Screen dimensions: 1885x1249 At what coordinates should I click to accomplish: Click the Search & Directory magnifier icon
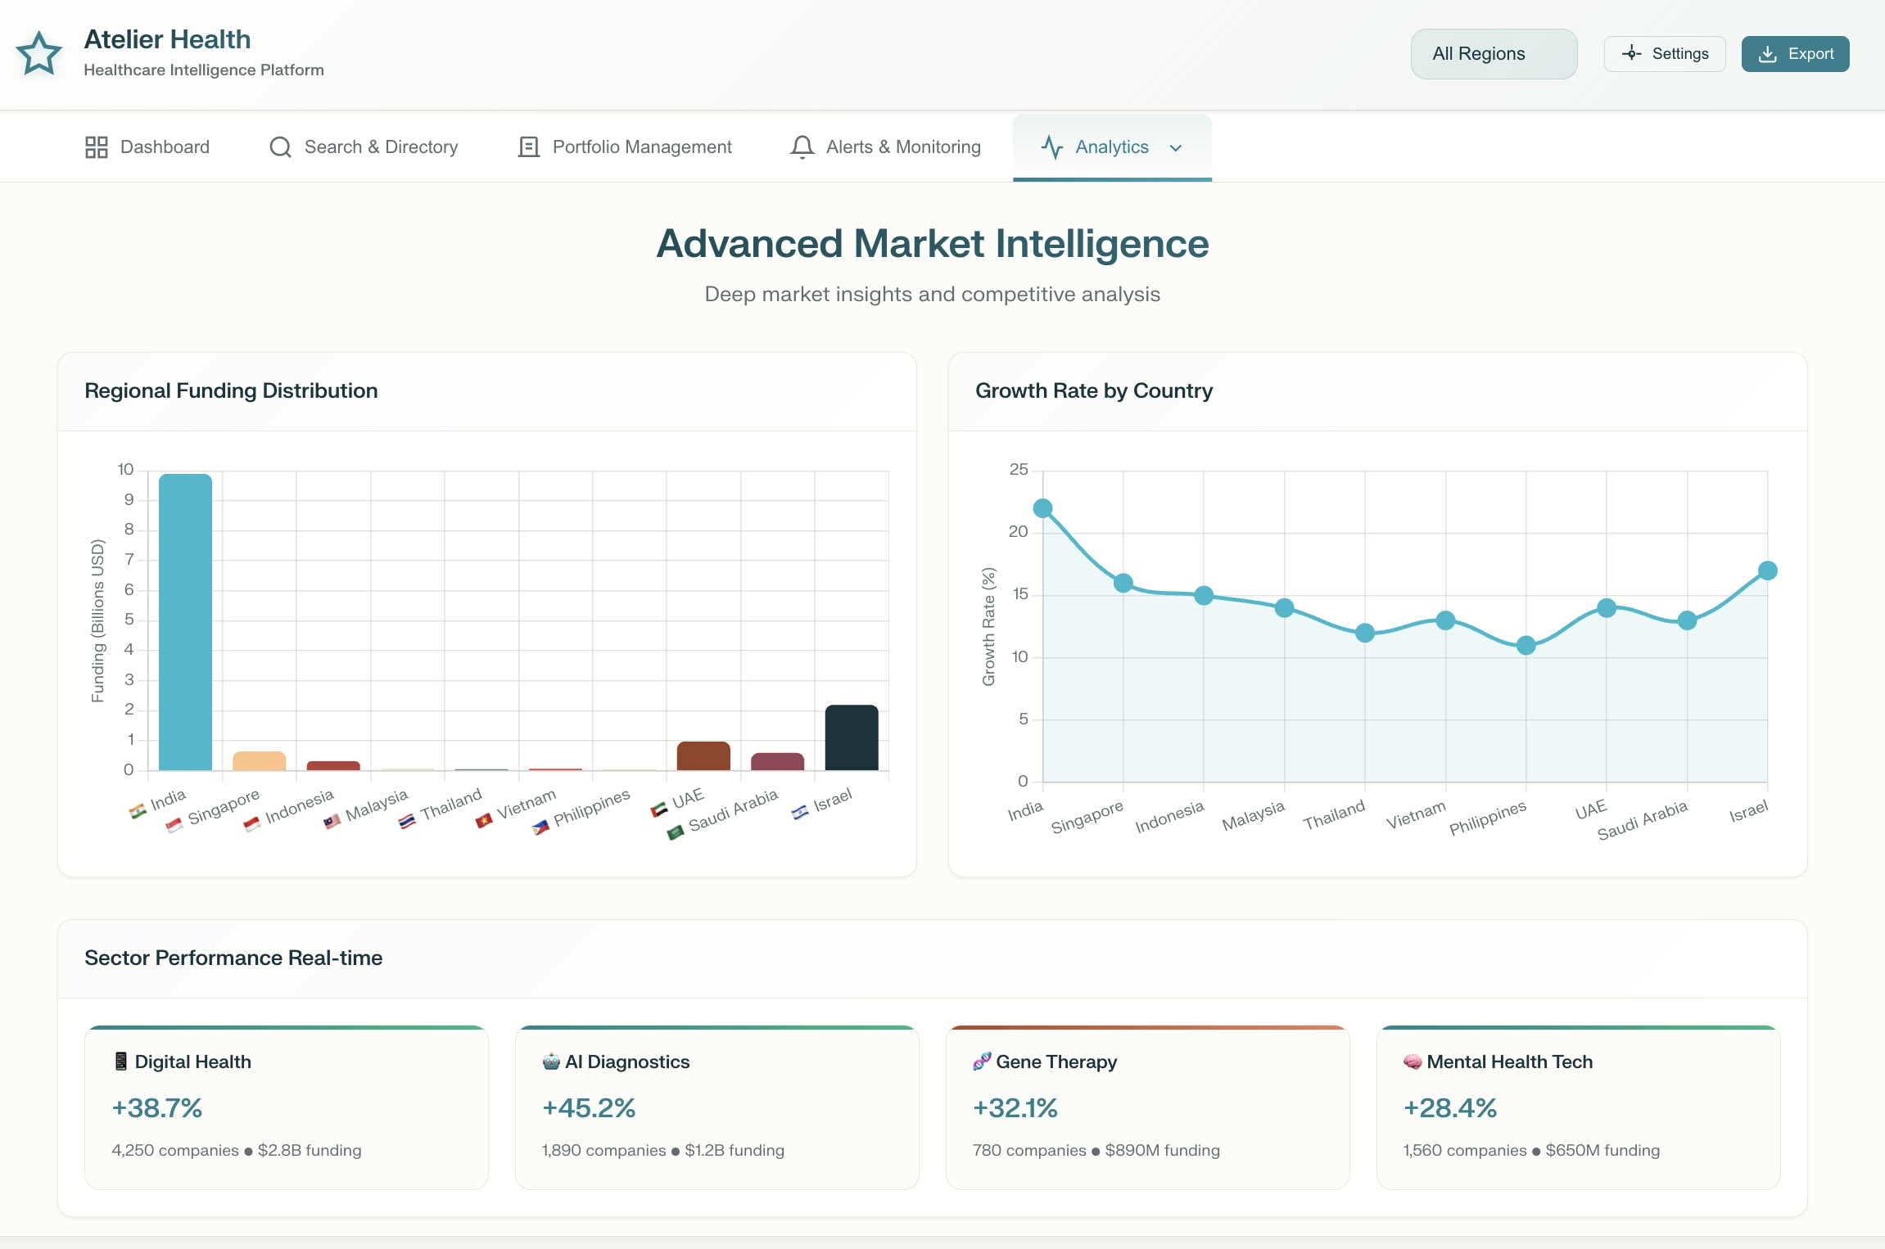[x=280, y=147]
